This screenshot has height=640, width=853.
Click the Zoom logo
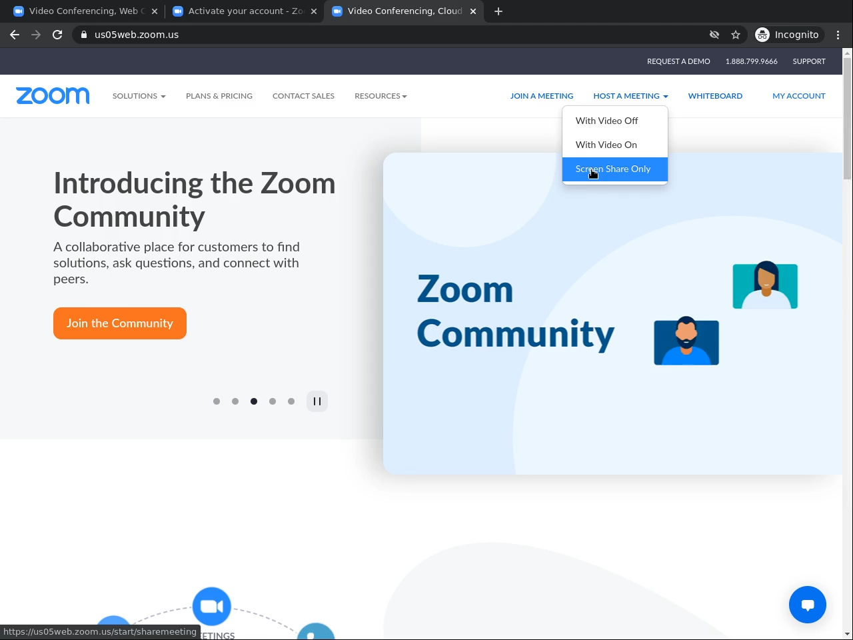pos(53,96)
